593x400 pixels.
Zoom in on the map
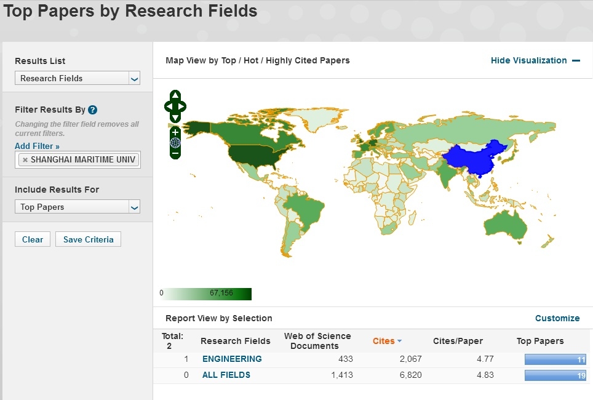175,132
